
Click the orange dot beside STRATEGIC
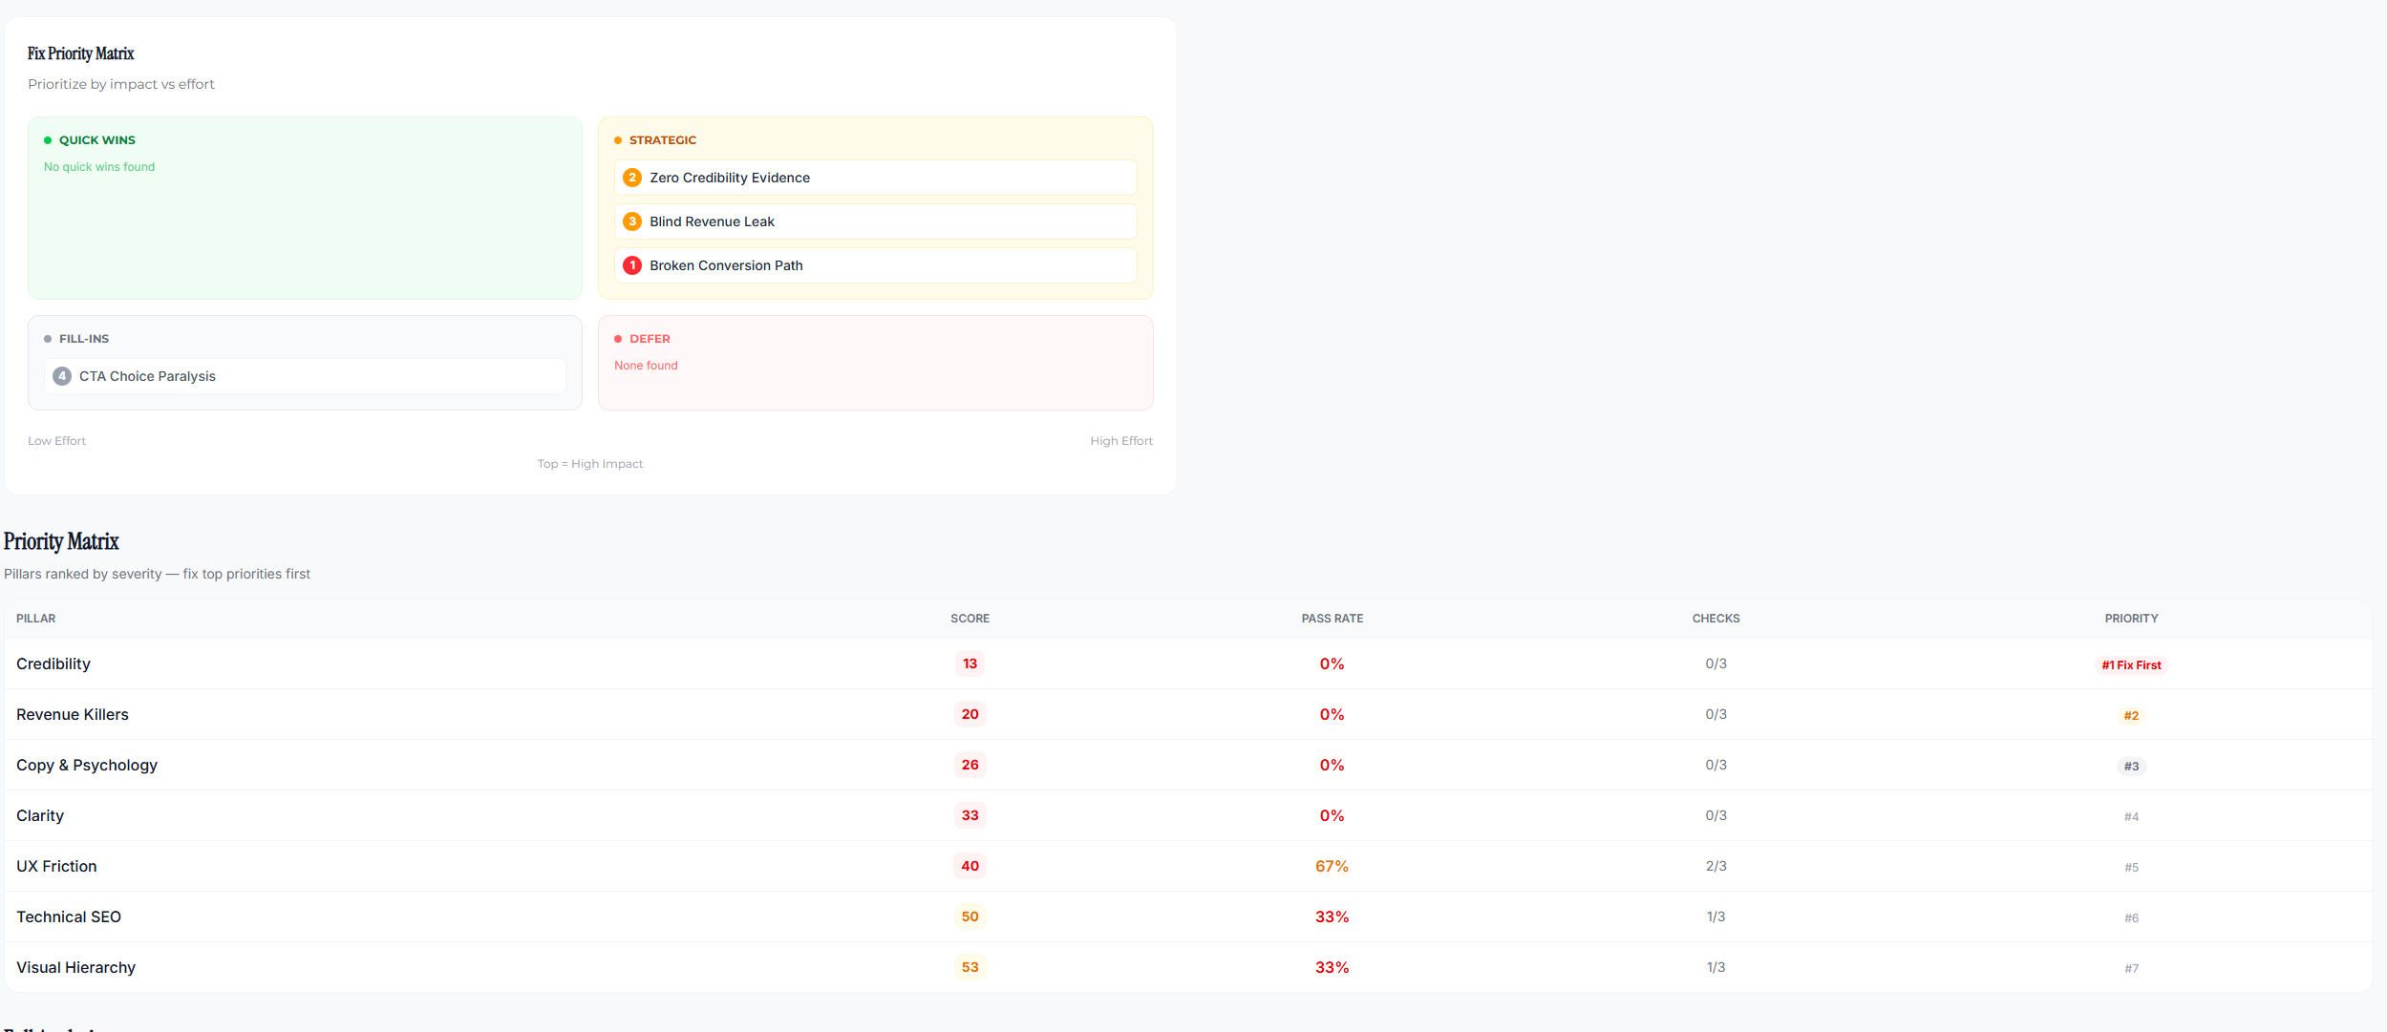point(617,139)
